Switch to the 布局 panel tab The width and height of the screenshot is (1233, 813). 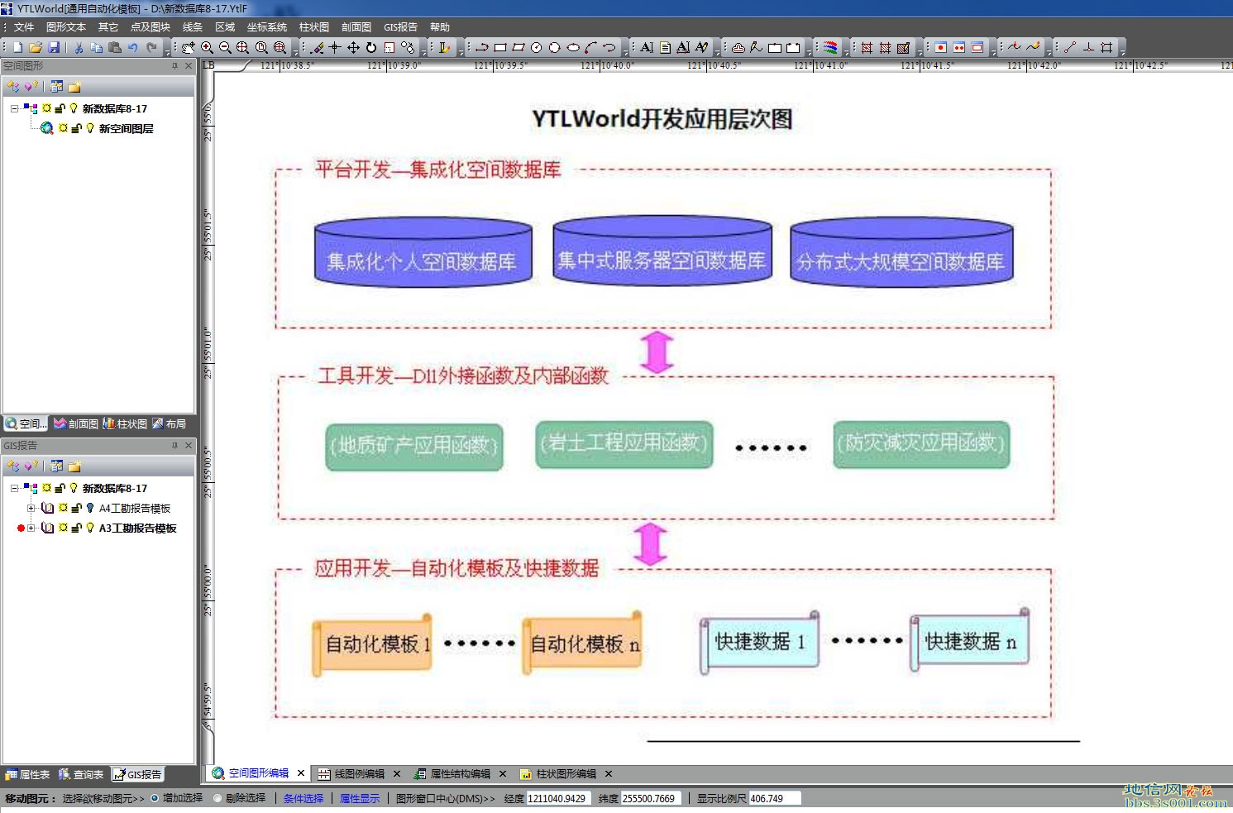(x=169, y=423)
